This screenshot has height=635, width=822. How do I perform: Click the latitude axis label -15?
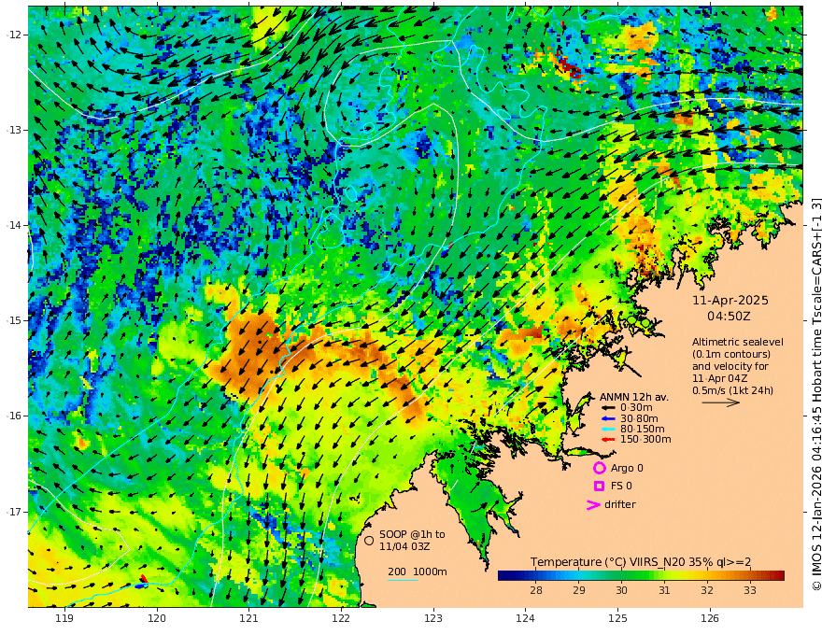tap(14, 320)
